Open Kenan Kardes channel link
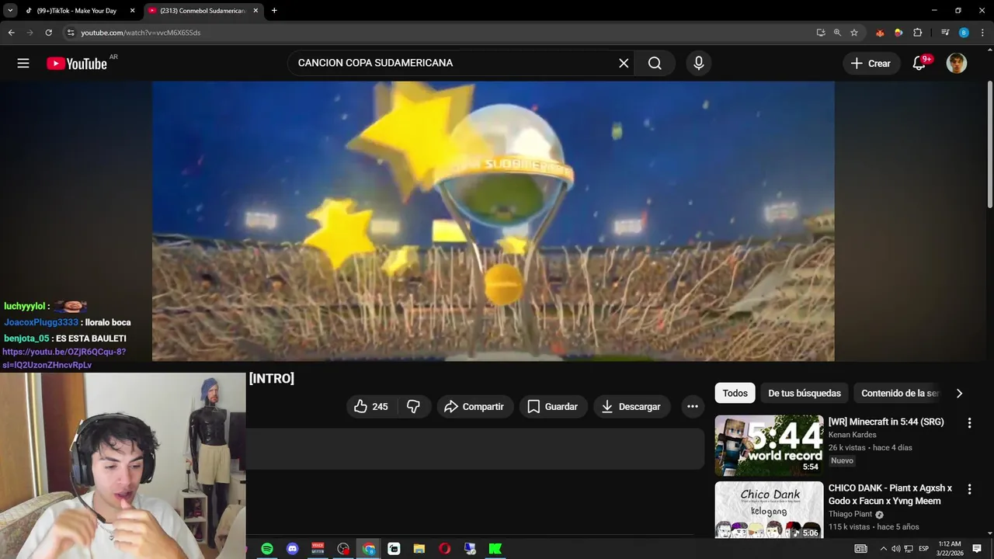The width and height of the screenshot is (994, 559). pyautogui.click(x=852, y=435)
